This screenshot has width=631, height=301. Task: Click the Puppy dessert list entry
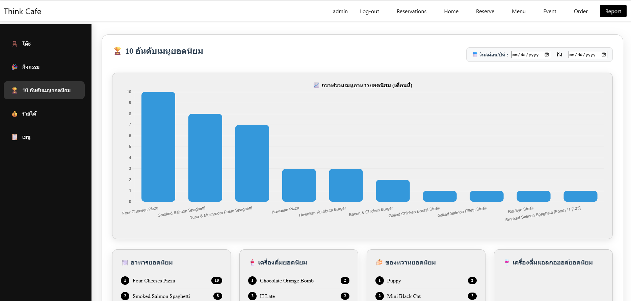tap(426, 280)
